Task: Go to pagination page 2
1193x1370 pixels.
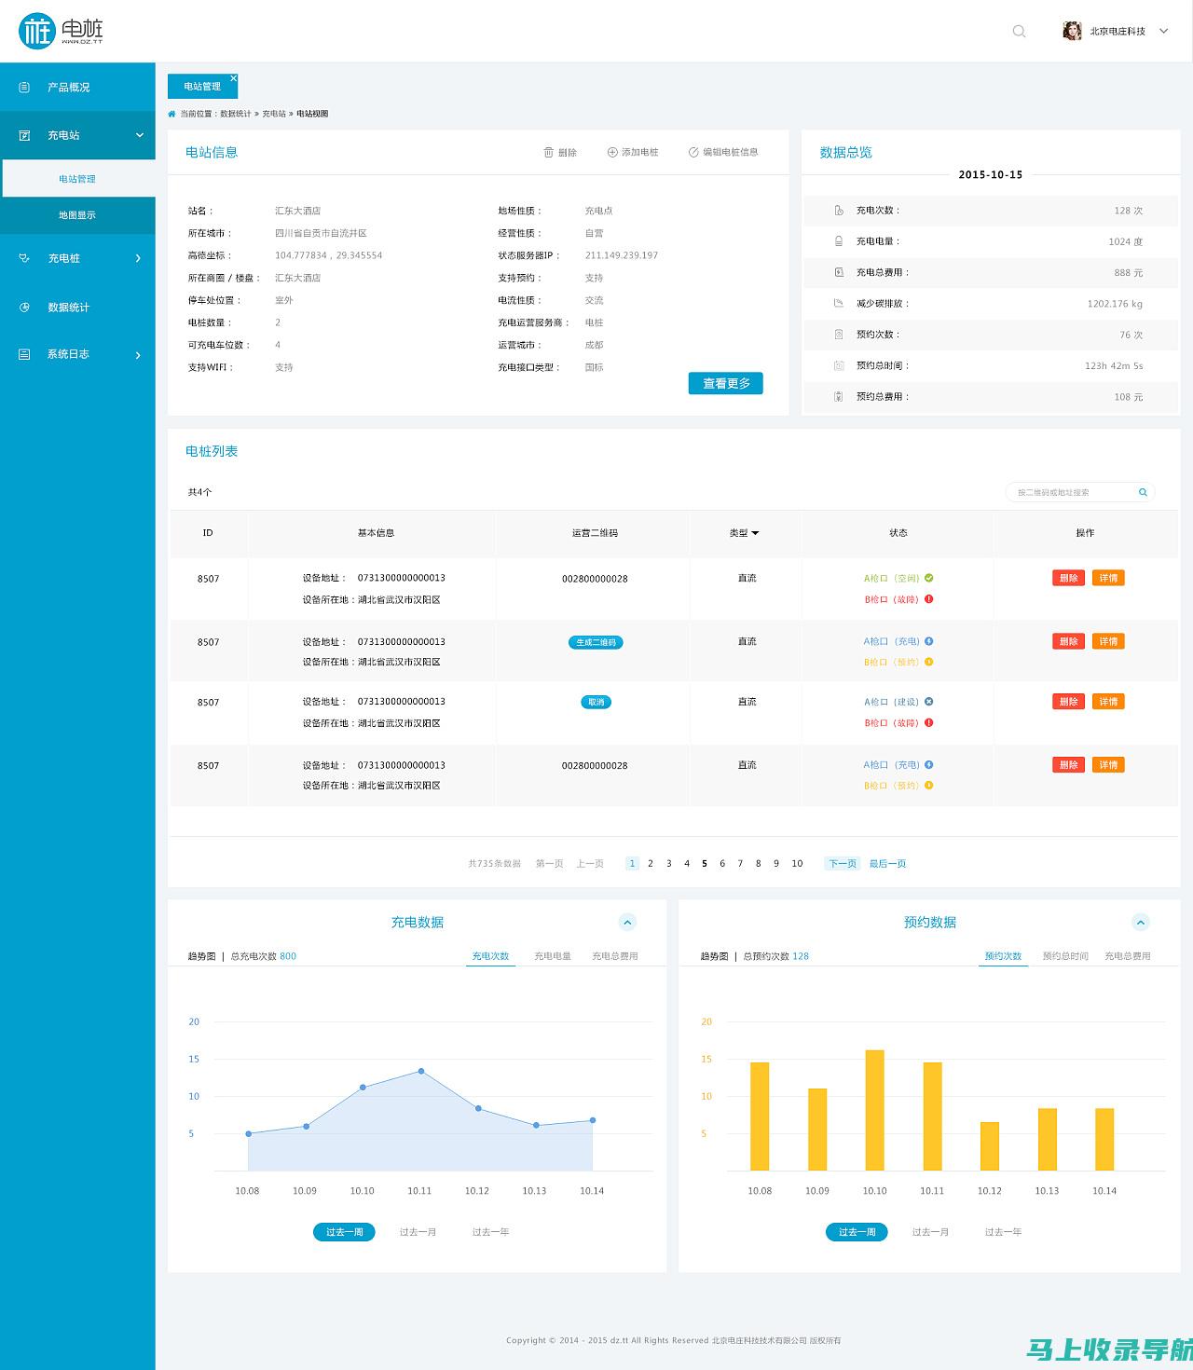Action: click(651, 864)
